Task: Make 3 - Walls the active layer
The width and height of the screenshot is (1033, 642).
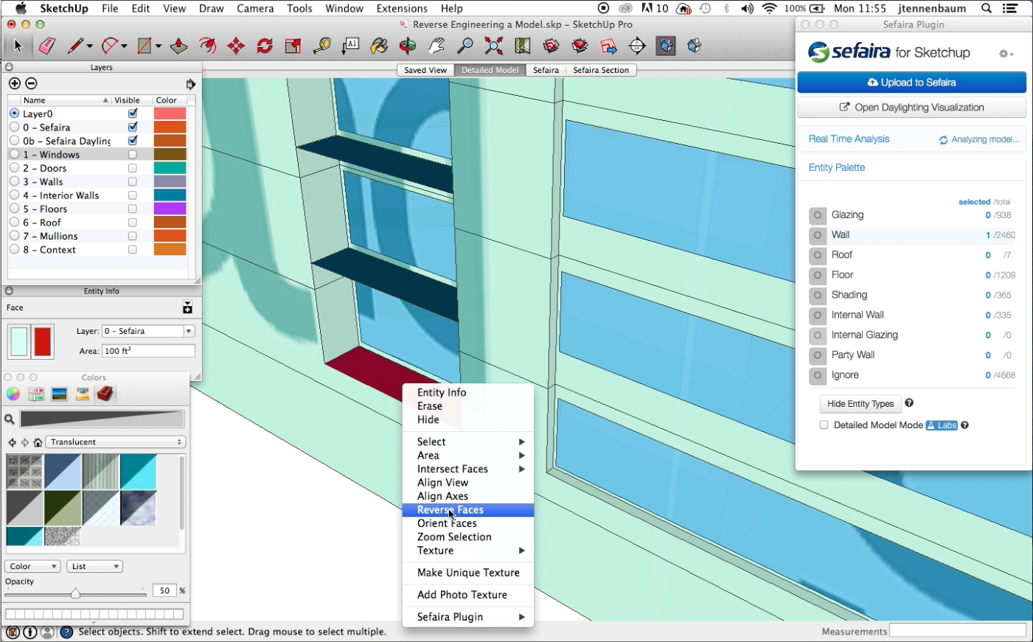Action: pos(14,182)
